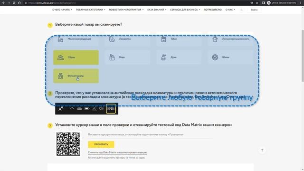Click the code verification input field

tap(150, 134)
